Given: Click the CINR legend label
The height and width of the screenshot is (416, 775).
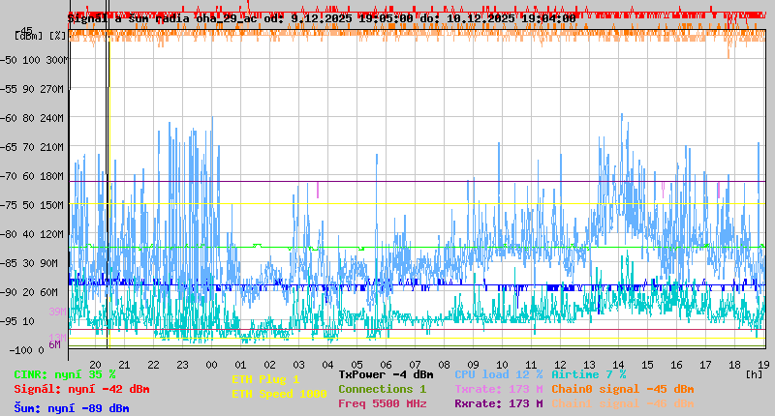Looking at the screenshot, I should [x=64, y=374].
